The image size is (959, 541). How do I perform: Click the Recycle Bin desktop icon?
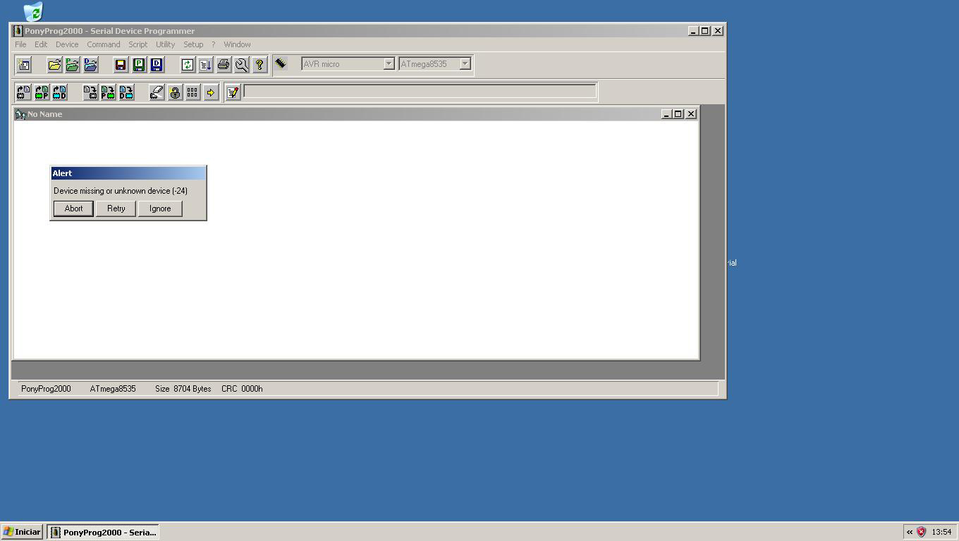pyautogui.click(x=32, y=11)
